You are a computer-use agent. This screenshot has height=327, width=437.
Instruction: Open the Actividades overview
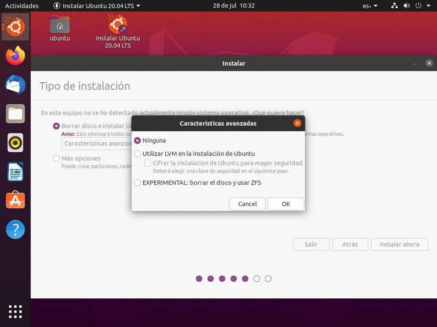pos(22,6)
